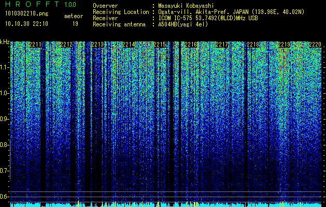Click the meteor count 19
The width and height of the screenshot is (326, 207).
click(75, 24)
